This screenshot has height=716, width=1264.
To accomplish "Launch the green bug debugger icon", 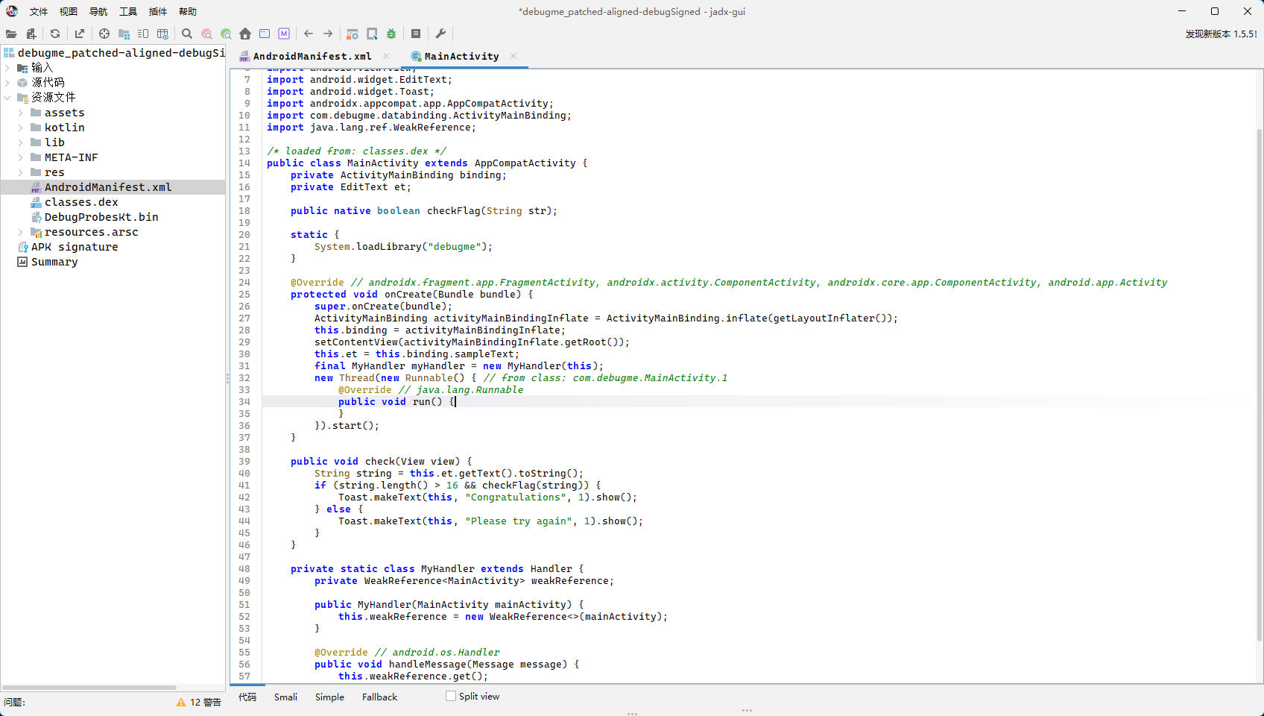I will pyautogui.click(x=391, y=34).
